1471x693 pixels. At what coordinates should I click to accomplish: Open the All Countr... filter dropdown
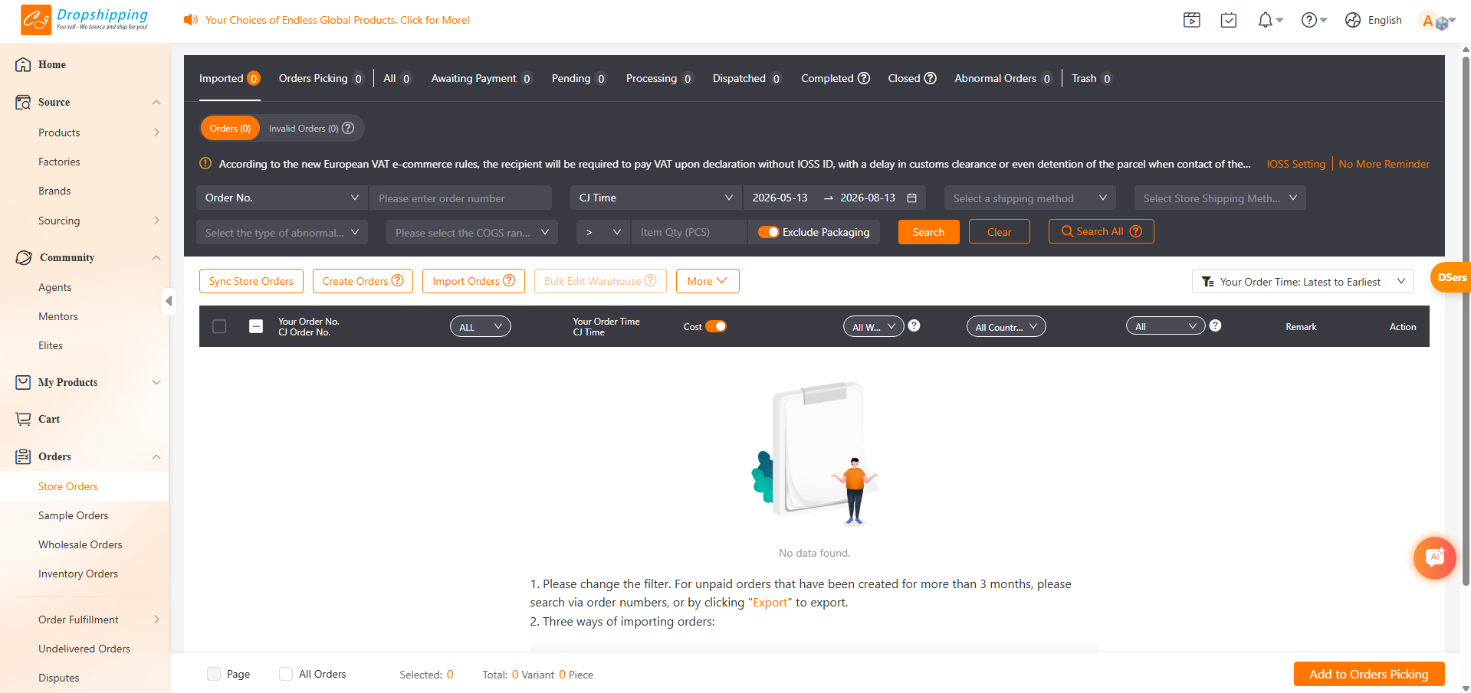pyautogui.click(x=1006, y=326)
